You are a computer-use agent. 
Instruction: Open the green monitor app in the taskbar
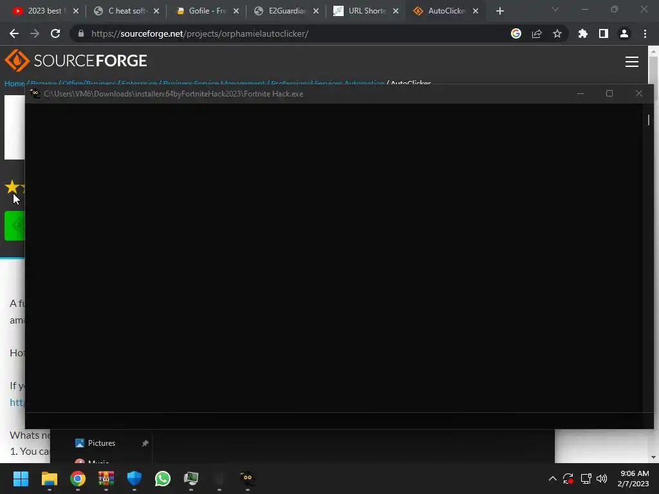point(190,479)
